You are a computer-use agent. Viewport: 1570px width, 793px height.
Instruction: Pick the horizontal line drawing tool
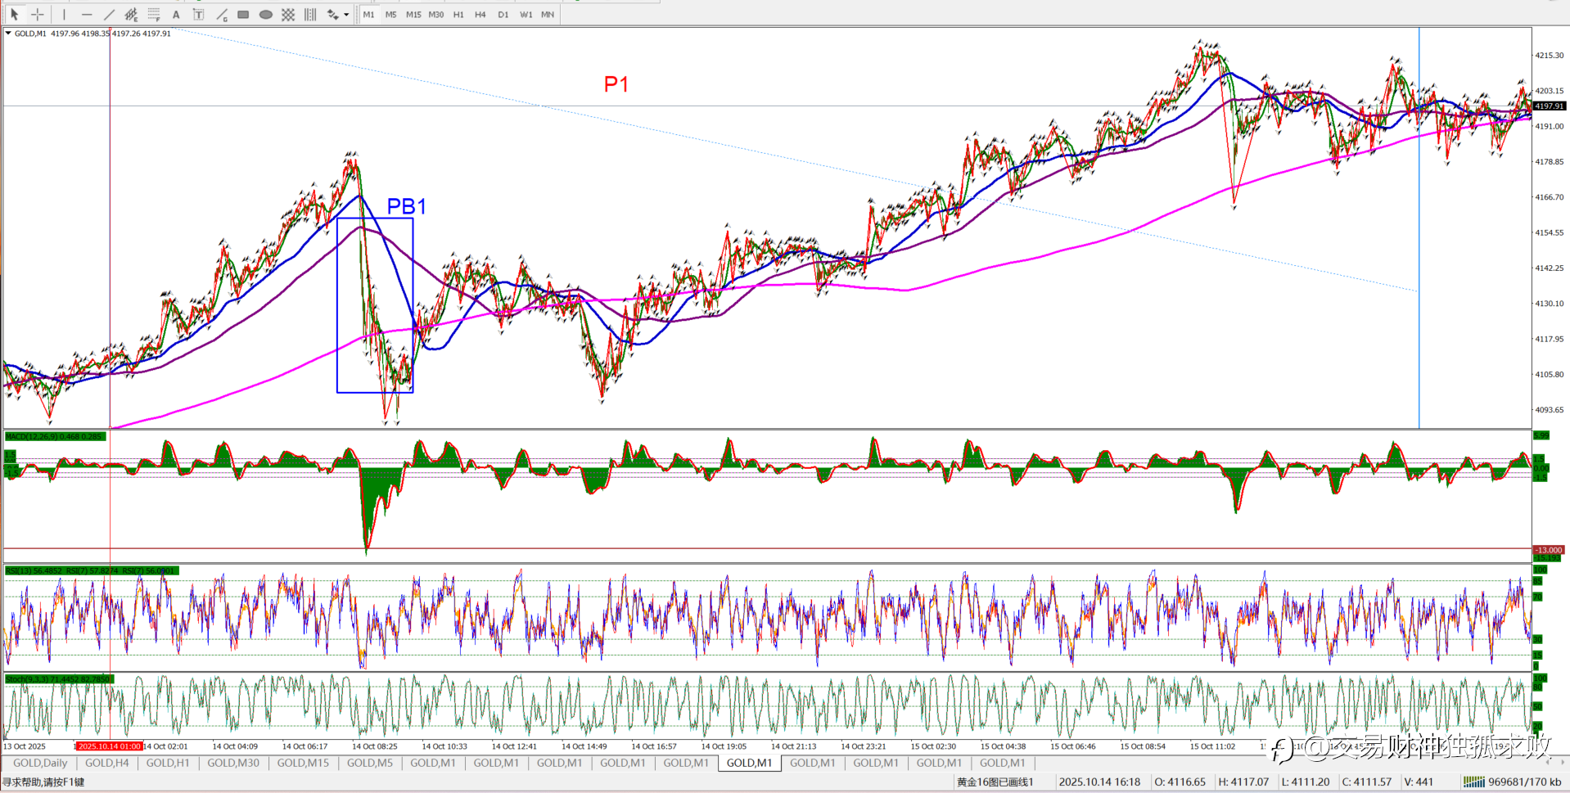click(x=87, y=15)
